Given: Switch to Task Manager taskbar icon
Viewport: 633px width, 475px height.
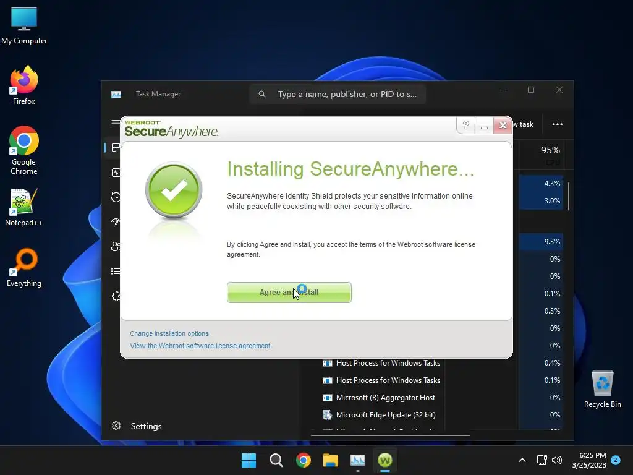Looking at the screenshot, I should pyautogui.click(x=358, y=460).
